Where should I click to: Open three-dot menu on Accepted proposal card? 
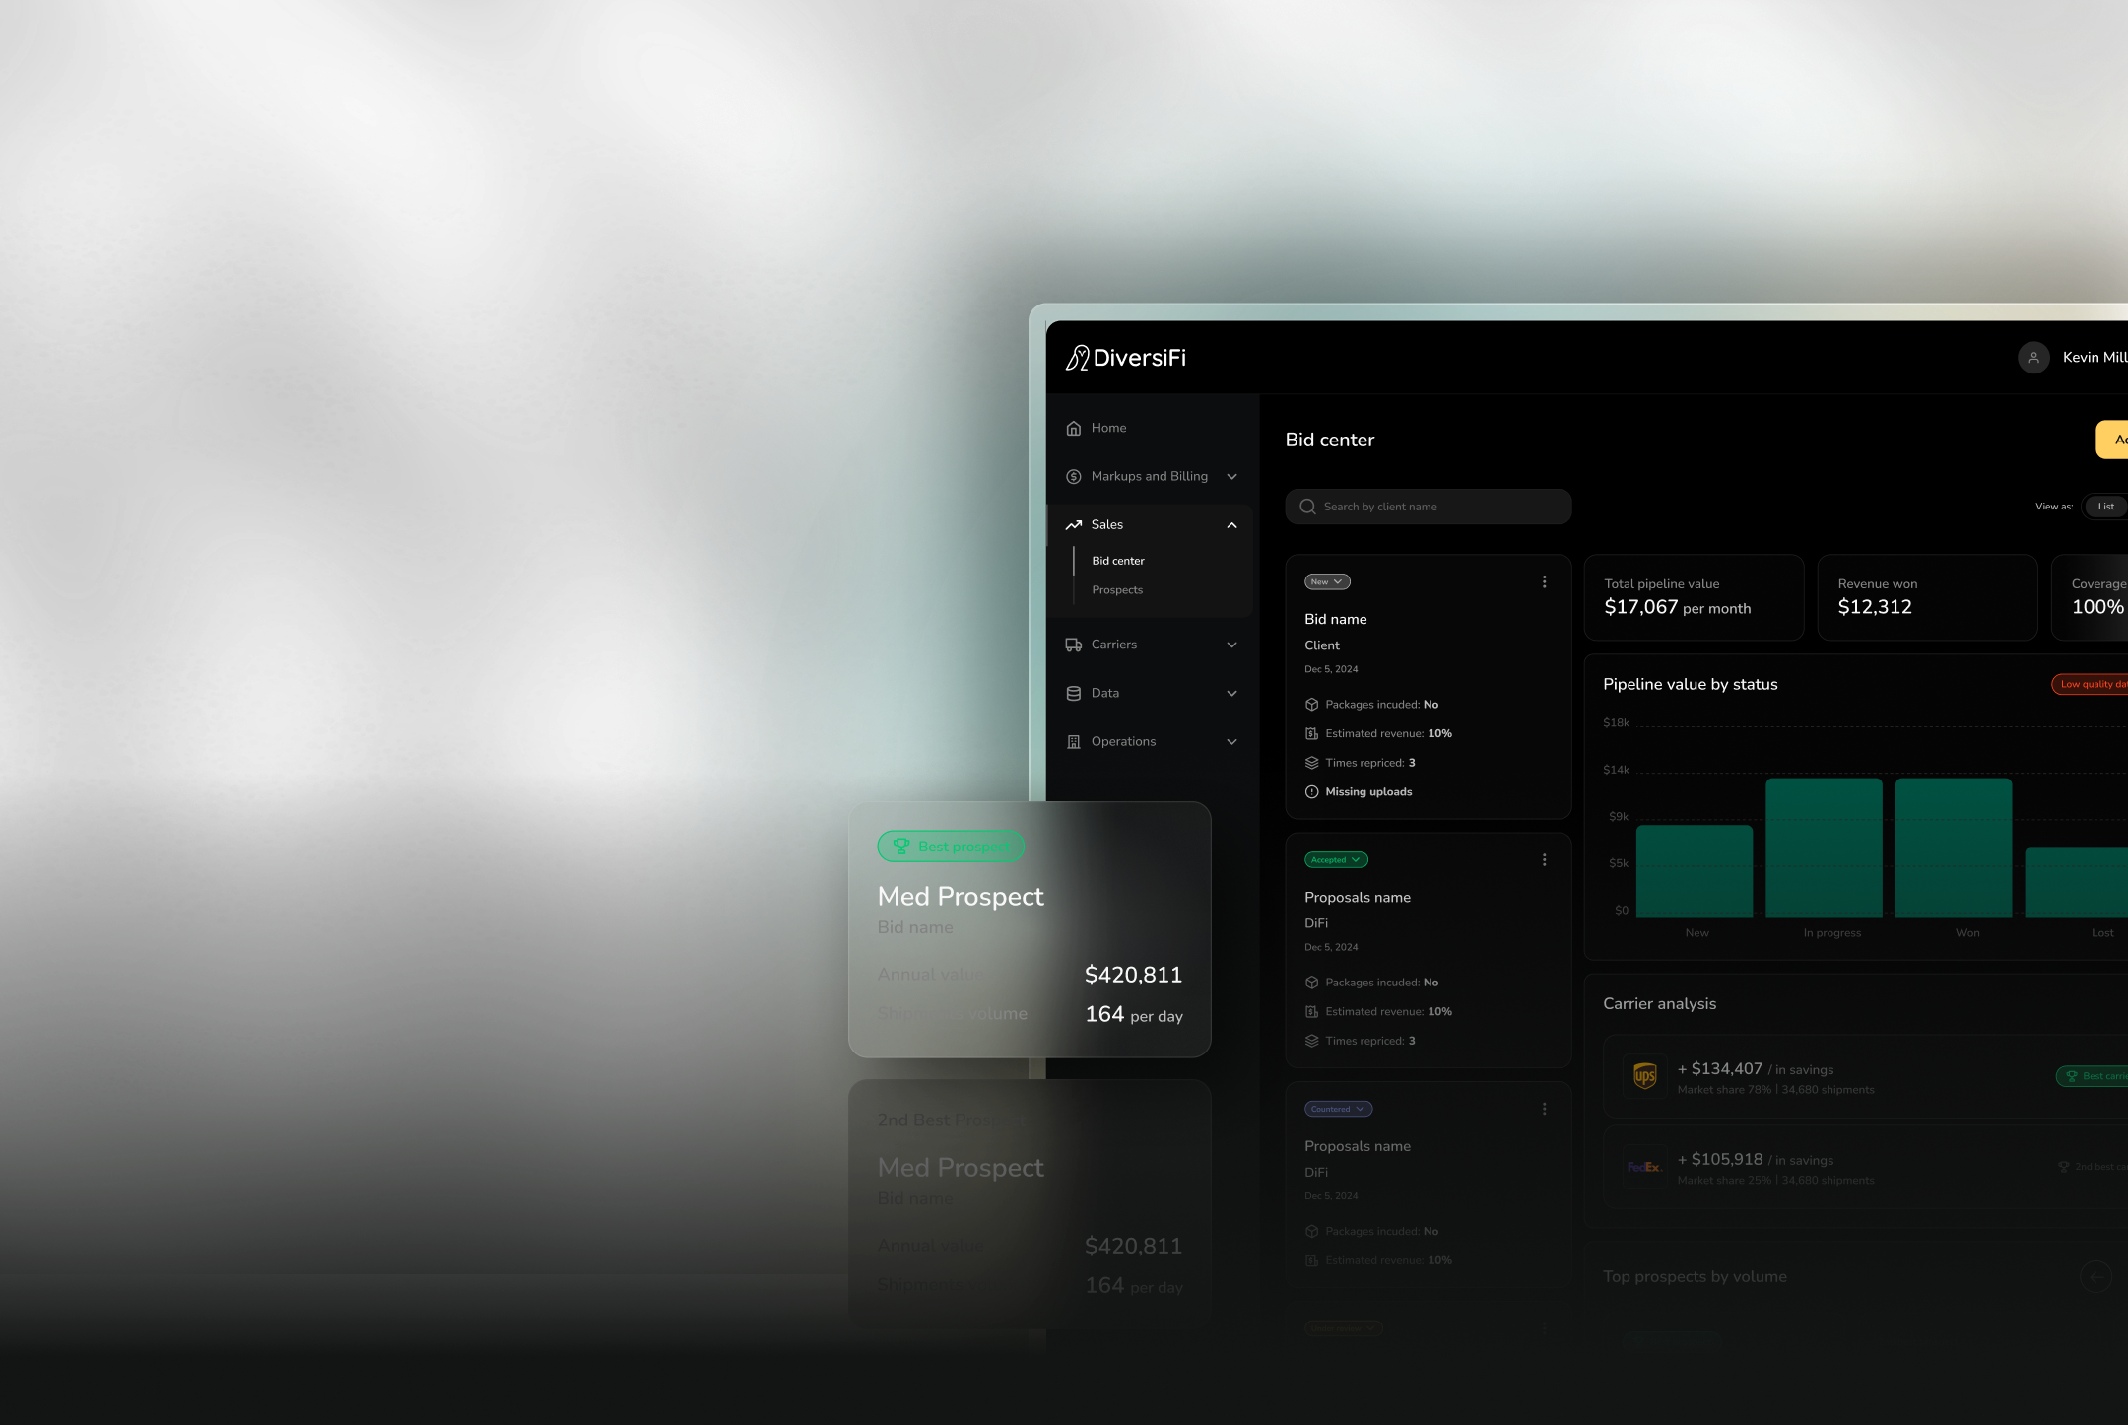[1544, 860]
